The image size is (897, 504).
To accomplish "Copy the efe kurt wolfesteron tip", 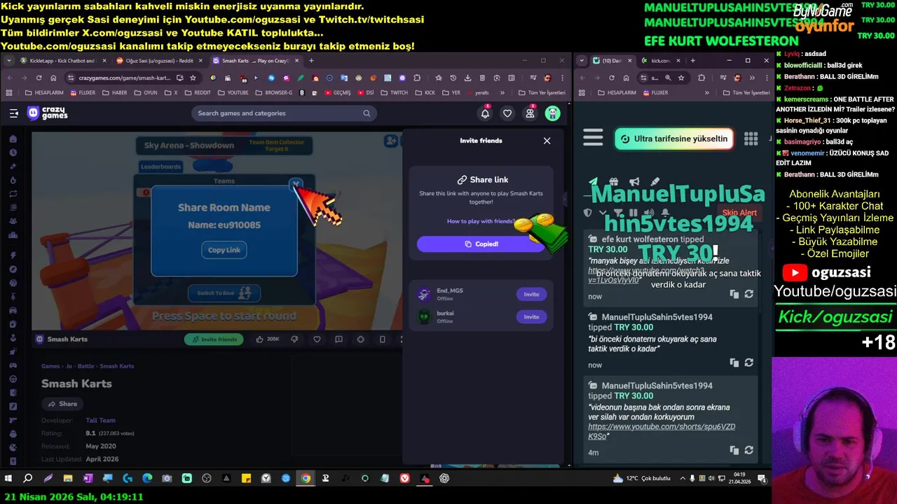I will click(x=734, y=294).
